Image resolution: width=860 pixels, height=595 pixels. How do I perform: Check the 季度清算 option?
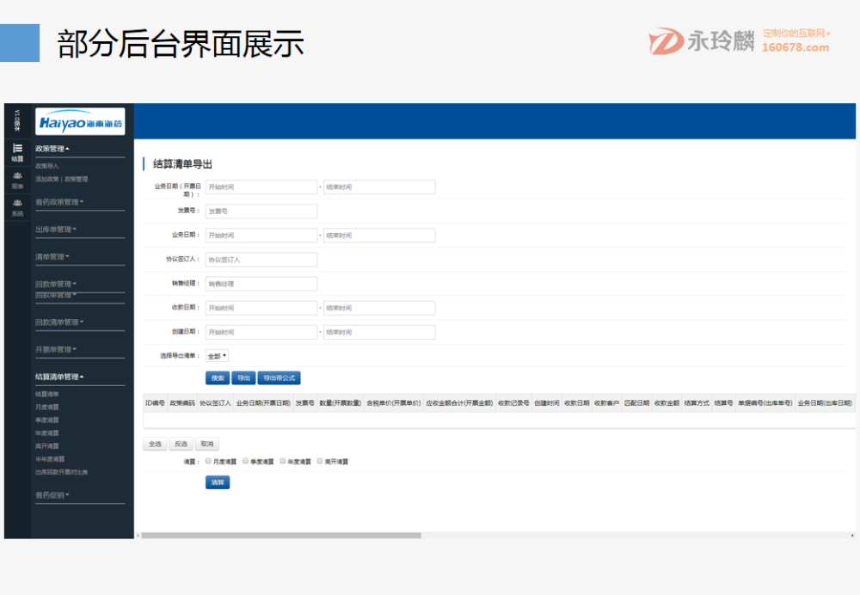pos(246,461)
